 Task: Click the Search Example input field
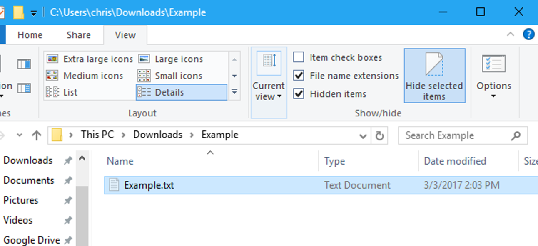click(454, 136)
